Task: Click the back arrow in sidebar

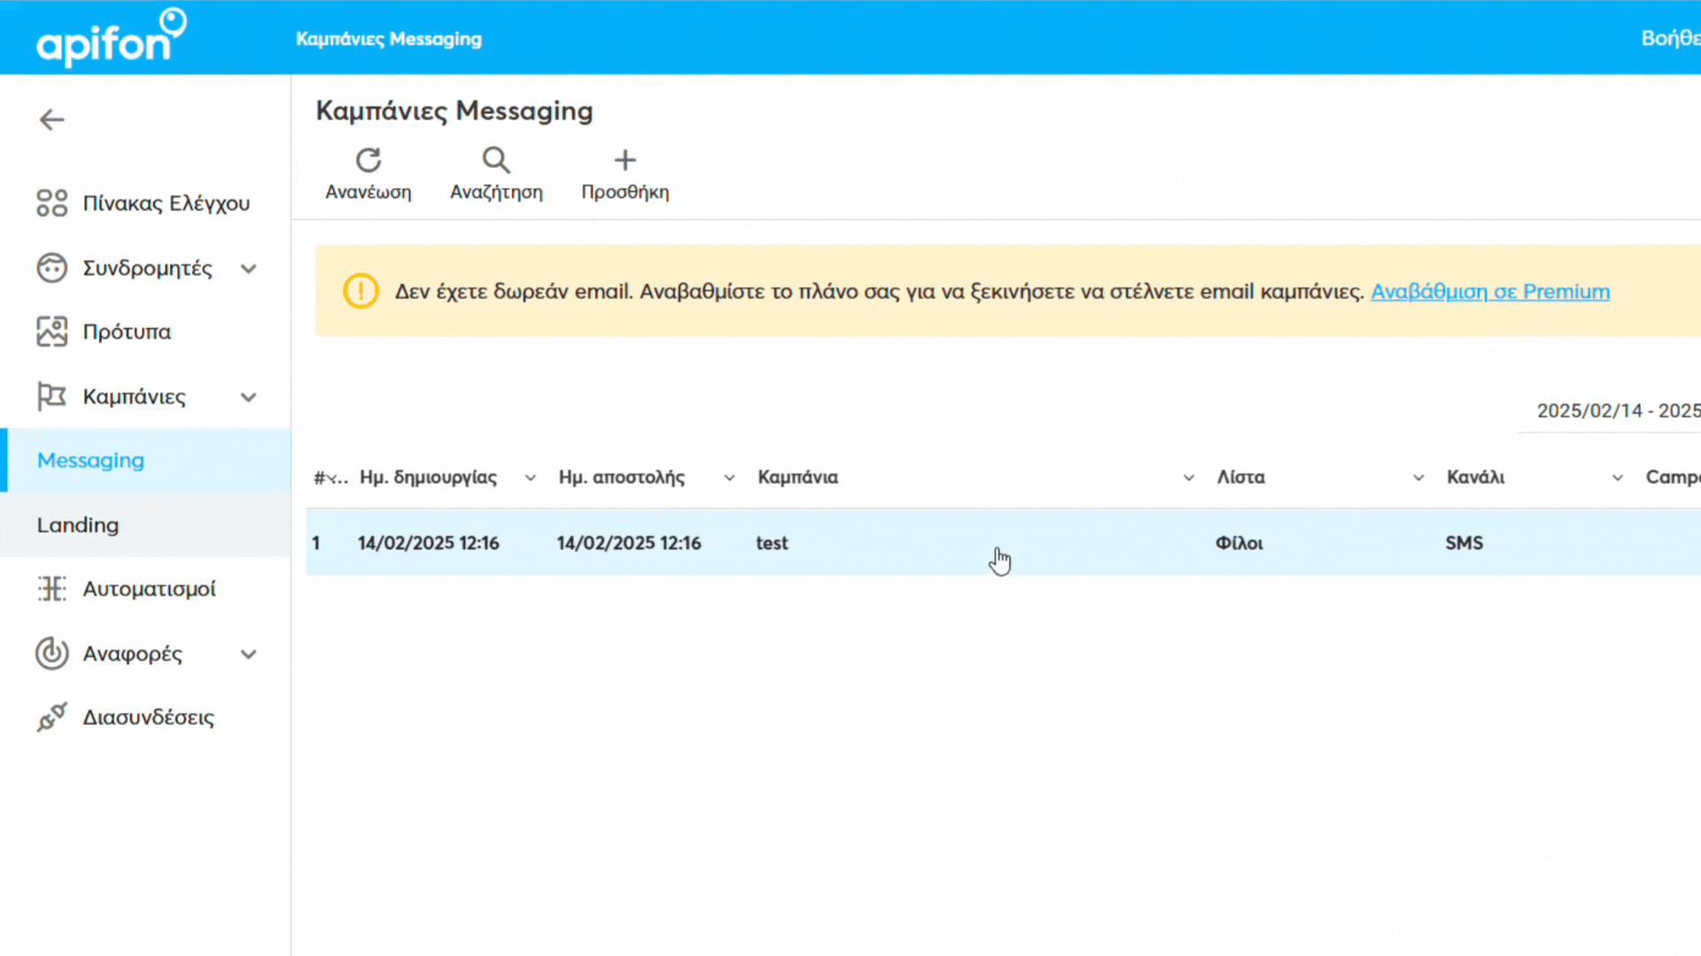Action: coord(52,119)
